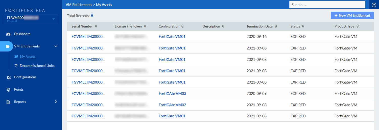Click the Configurations gear icon
Image resolution: width=379 pixels, height=130 pixels.
(x=8, y=77)
